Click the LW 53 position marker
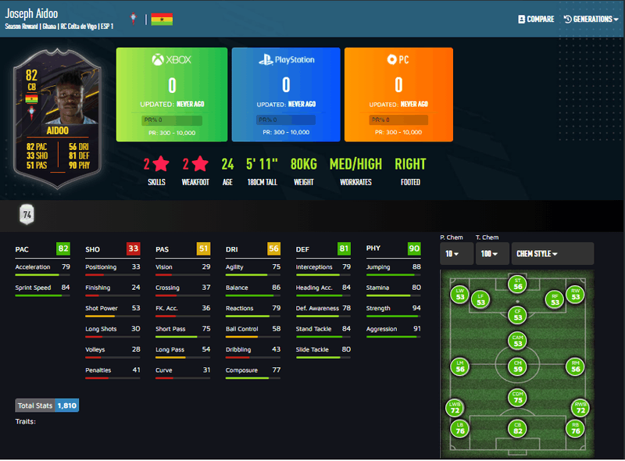The image size is (625, 461). [x=460, y=295]
